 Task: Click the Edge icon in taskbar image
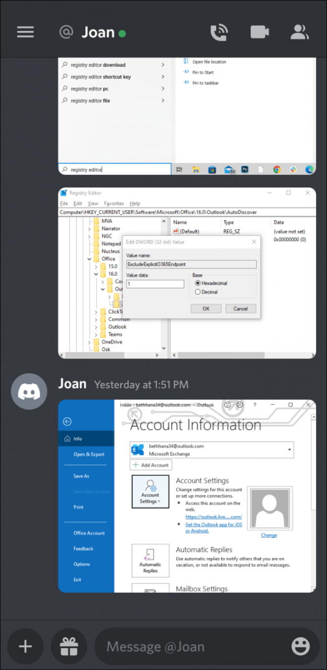(309, 170)
